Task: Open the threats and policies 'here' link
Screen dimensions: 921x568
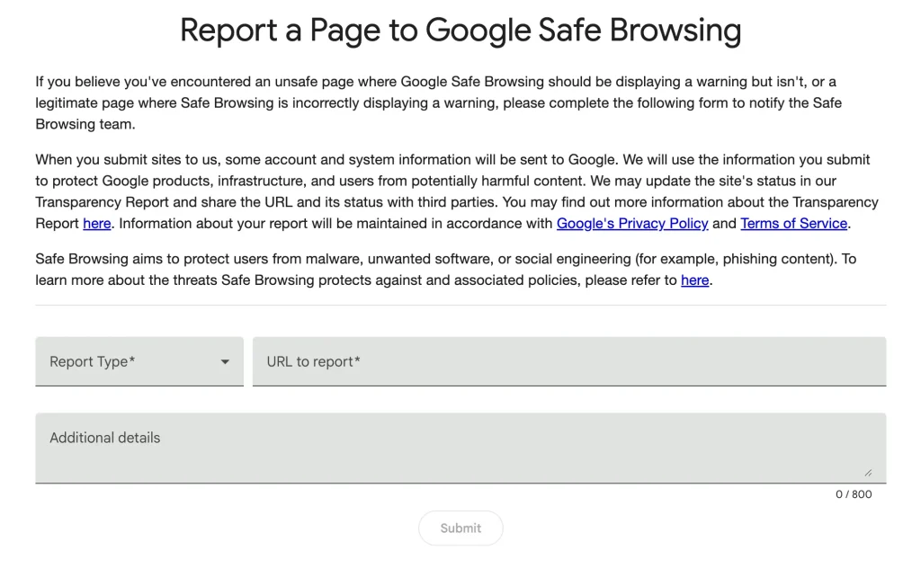Action: pyautogui.click(x=695, y=280)
